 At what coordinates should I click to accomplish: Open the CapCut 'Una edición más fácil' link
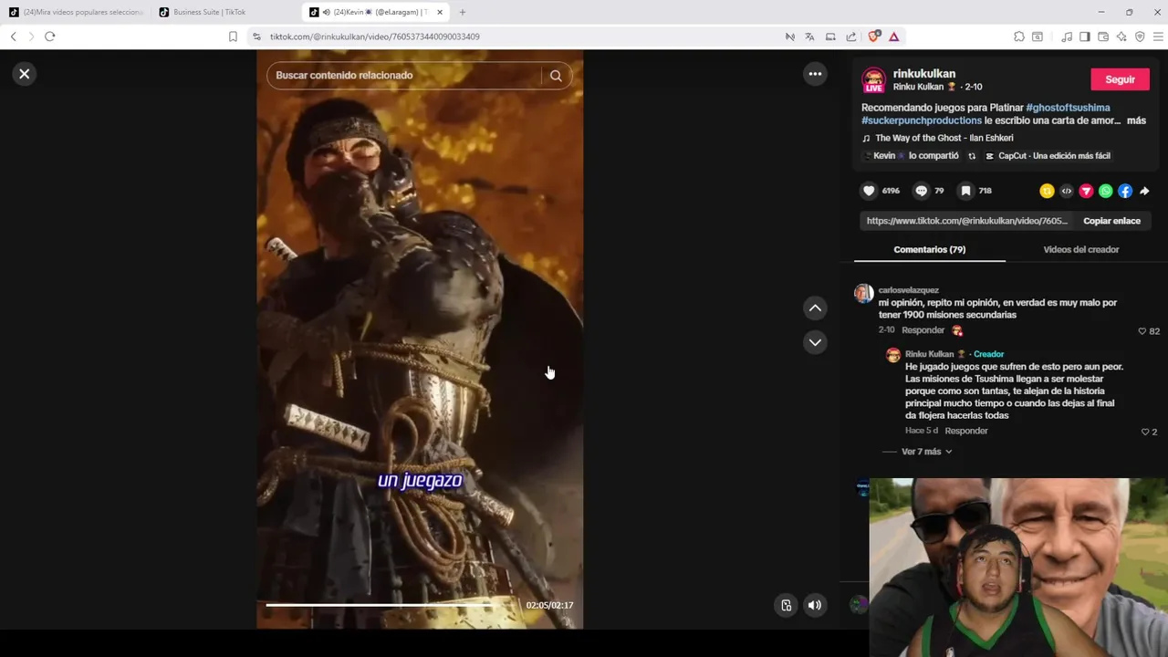pos(1048,156)
